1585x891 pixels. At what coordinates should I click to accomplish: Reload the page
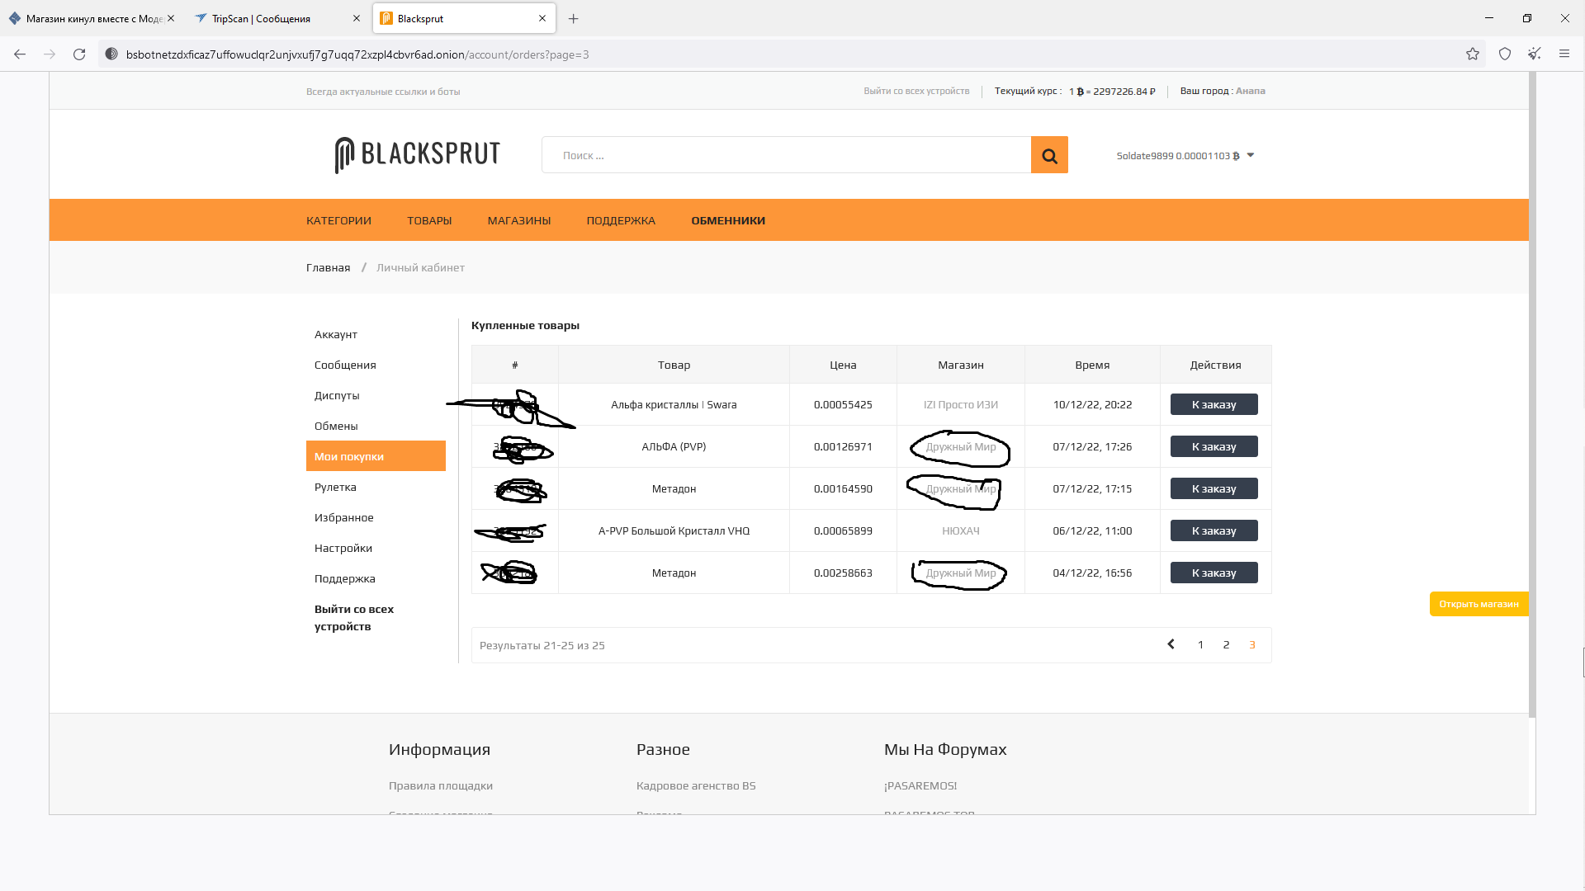click(79, 54)
